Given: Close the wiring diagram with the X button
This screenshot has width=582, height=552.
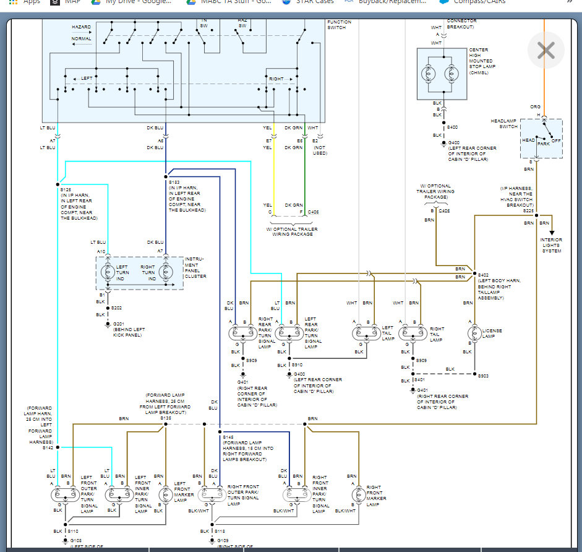Looking at the screenshot, I should [x=546, y=50].
